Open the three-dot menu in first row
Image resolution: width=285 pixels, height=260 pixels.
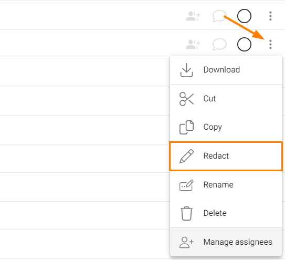270,16
